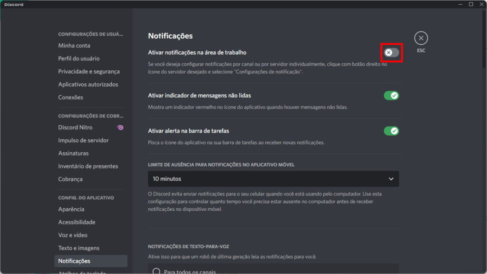The height and width of the screenshot is (274, 487).
Task: Open the mobile notification timeout dropdown
Action: 273,179
